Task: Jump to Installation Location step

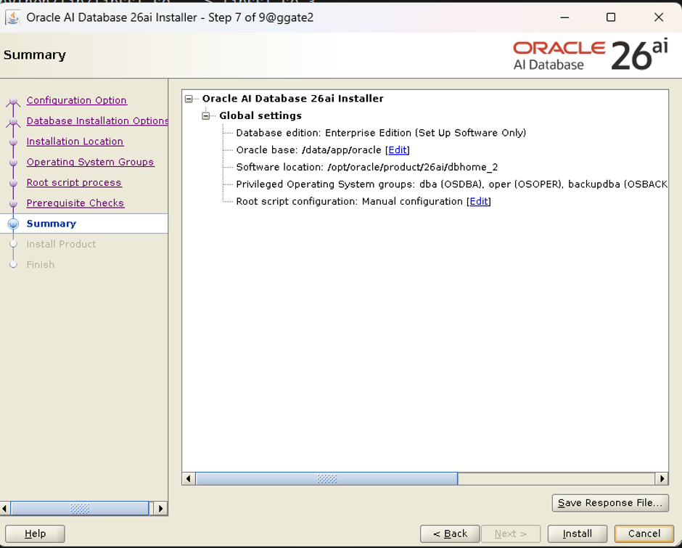Action: pos(75,142)
